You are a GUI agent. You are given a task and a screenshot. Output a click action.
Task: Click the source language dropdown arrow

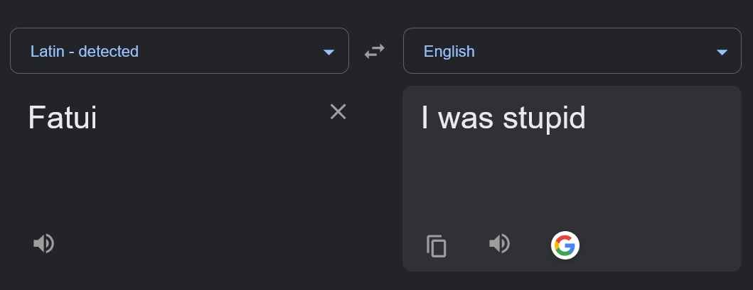click(x=329, y=52)
